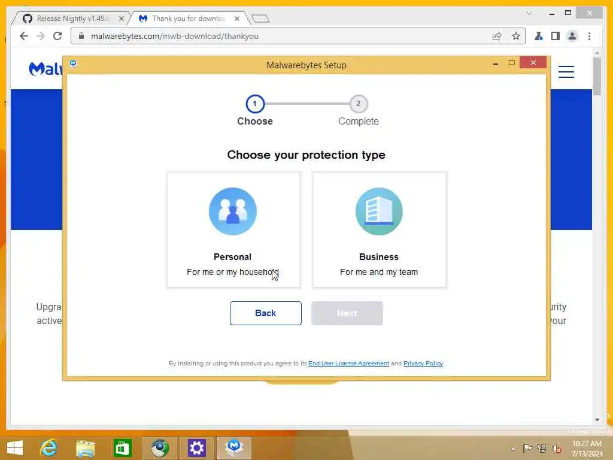Viewport: 613px width, 460px height.
Task: Select the Business protection type card
Action: click(x=379, y=230)
